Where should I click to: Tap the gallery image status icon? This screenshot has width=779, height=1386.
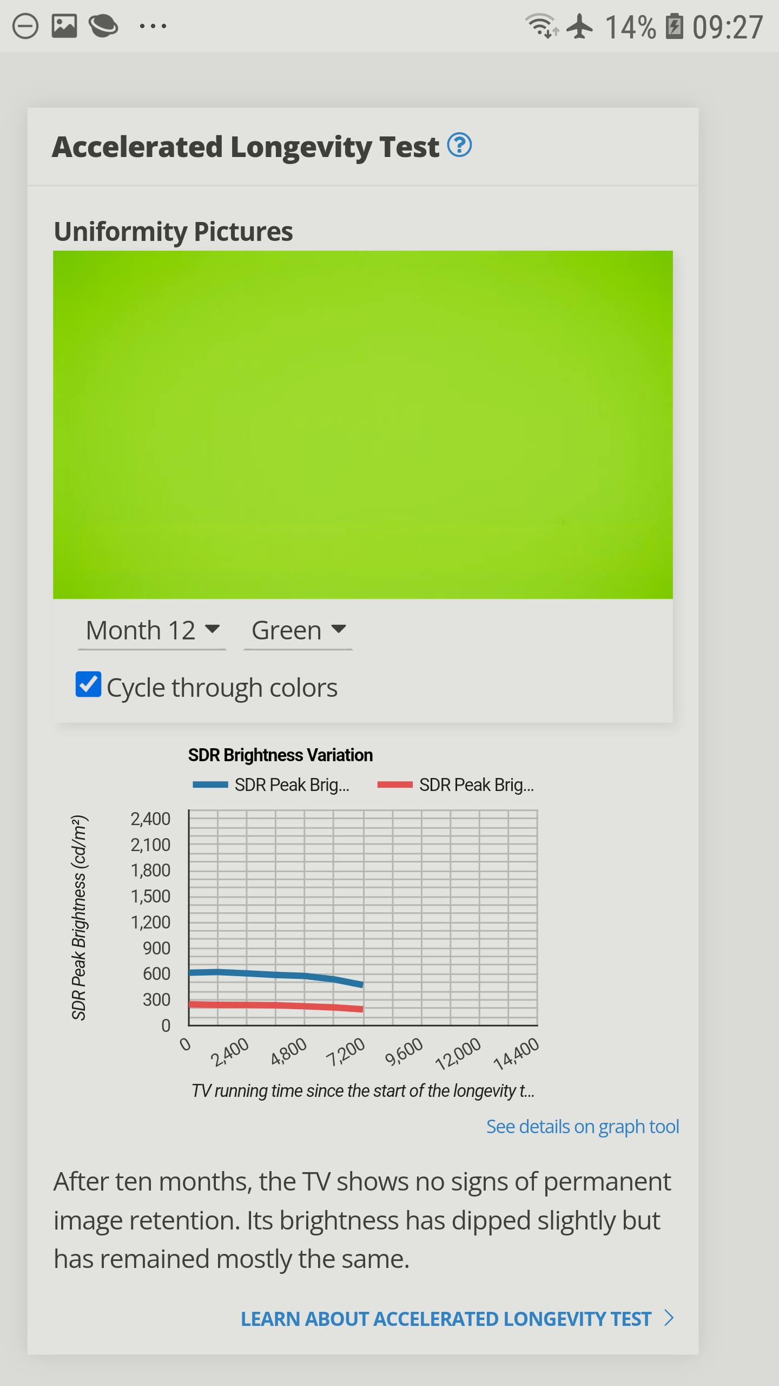coord(64,27)
